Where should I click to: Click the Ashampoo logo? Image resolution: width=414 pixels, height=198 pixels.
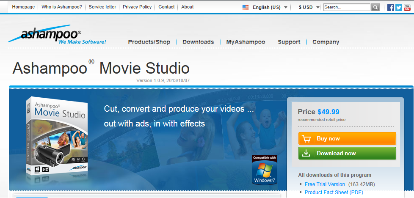[57, 34]
